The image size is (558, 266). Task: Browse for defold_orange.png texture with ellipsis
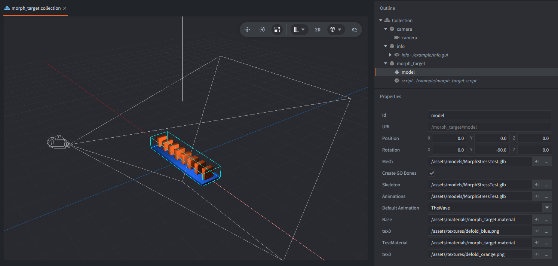tap(547, 254)
